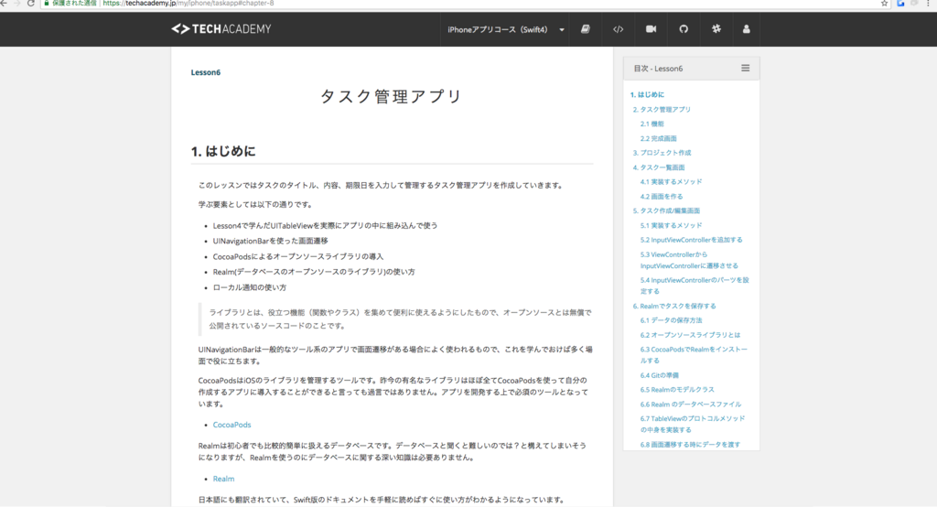Jump to 5. タスク作成/編集画面 in contents
This screenshot has width=937, height=507.
point(666,210)
